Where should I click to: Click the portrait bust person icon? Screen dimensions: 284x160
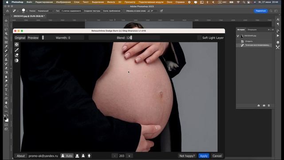point(77,156)
